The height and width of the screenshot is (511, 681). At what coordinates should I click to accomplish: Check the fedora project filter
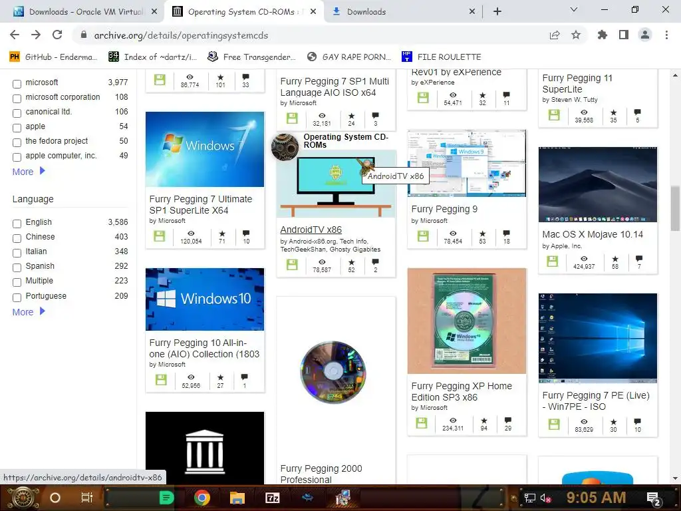coord(17,142)
